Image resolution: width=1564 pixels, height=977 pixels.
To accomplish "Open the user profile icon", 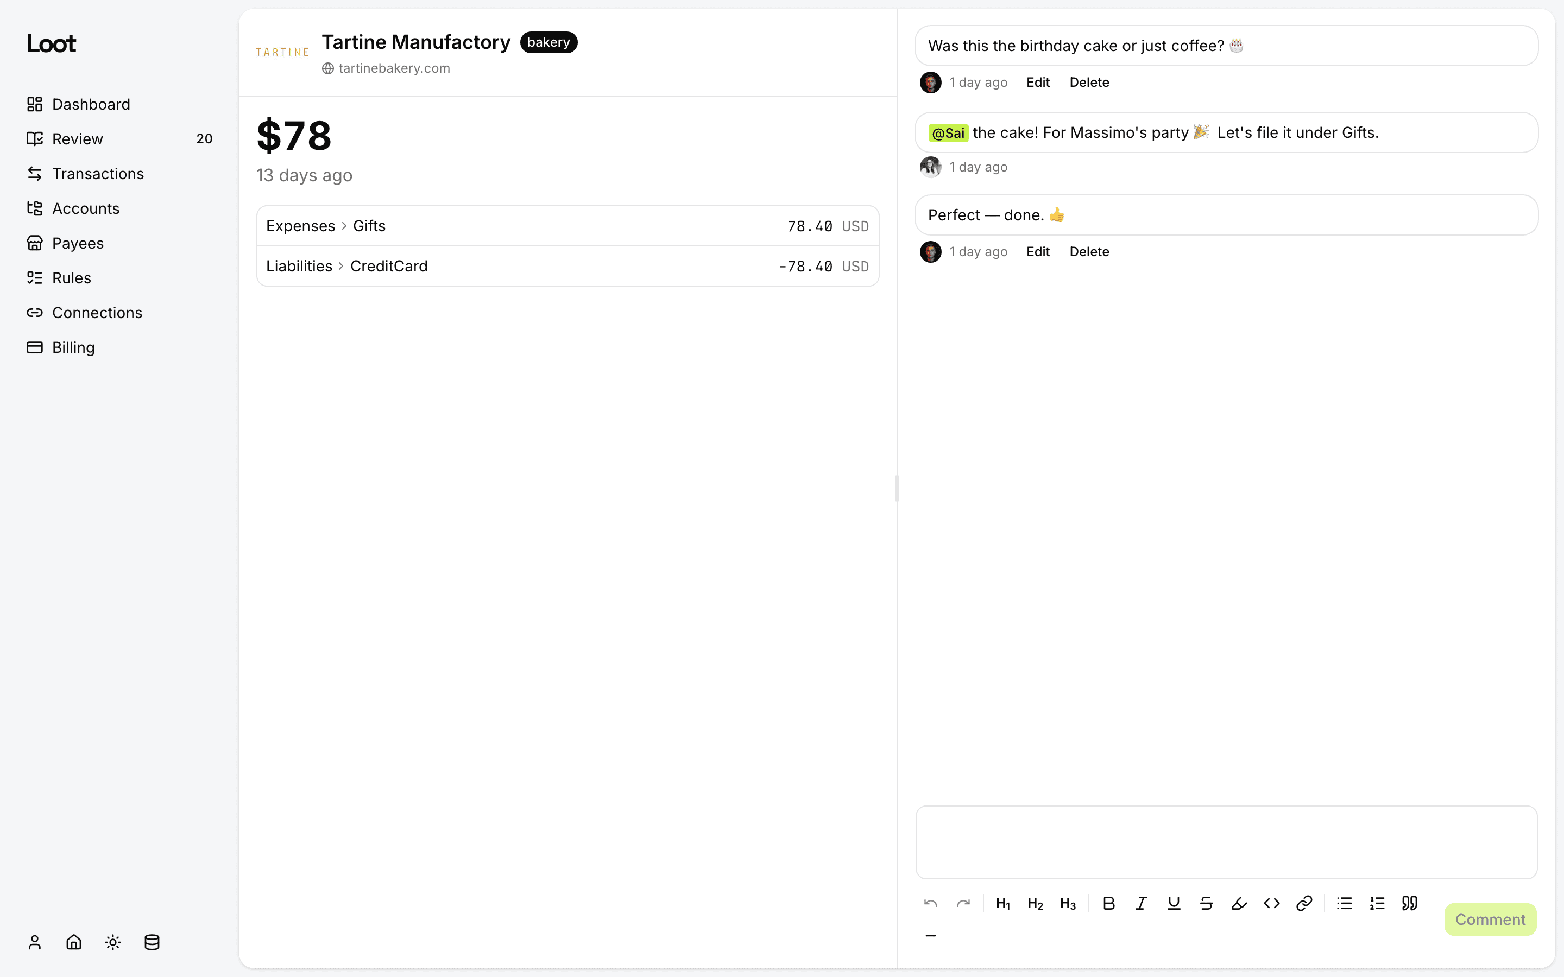I will pos(35,942).
